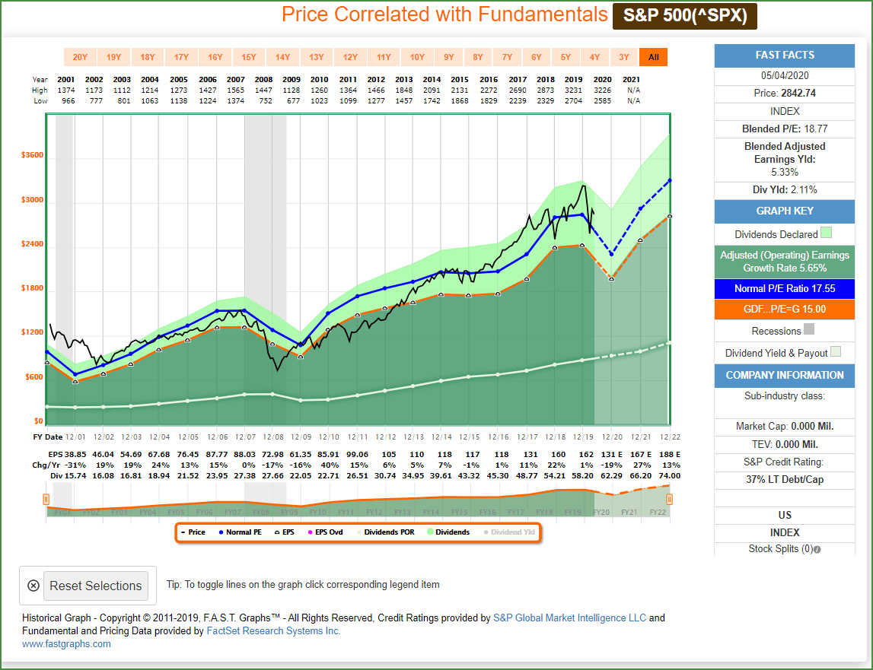Switch to the 11Y range

point(384,57)
